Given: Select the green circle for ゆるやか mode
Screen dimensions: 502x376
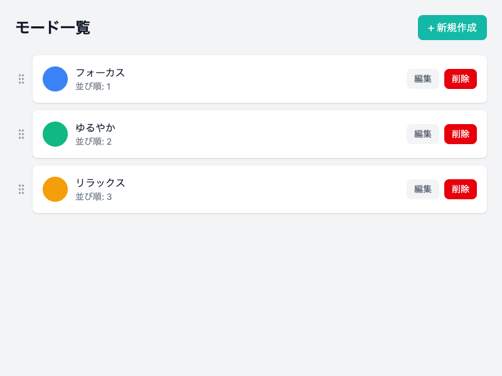Looking at the screenshot, I should 55,134.
